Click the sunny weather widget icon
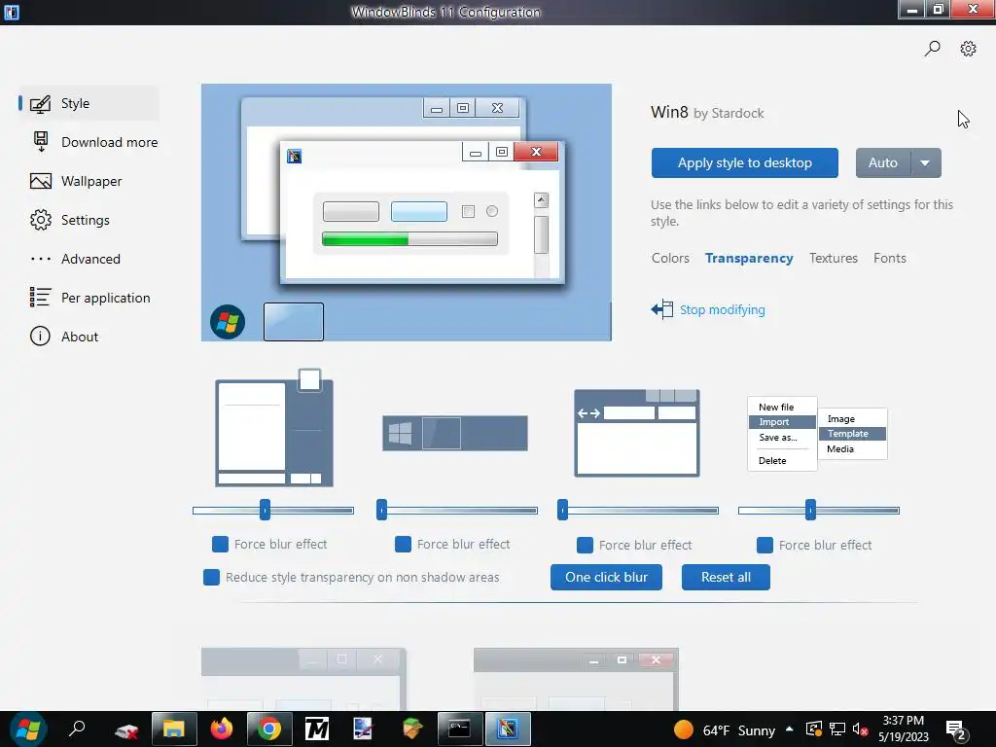Screen dimensions: 996x747 tap(684, 729)
